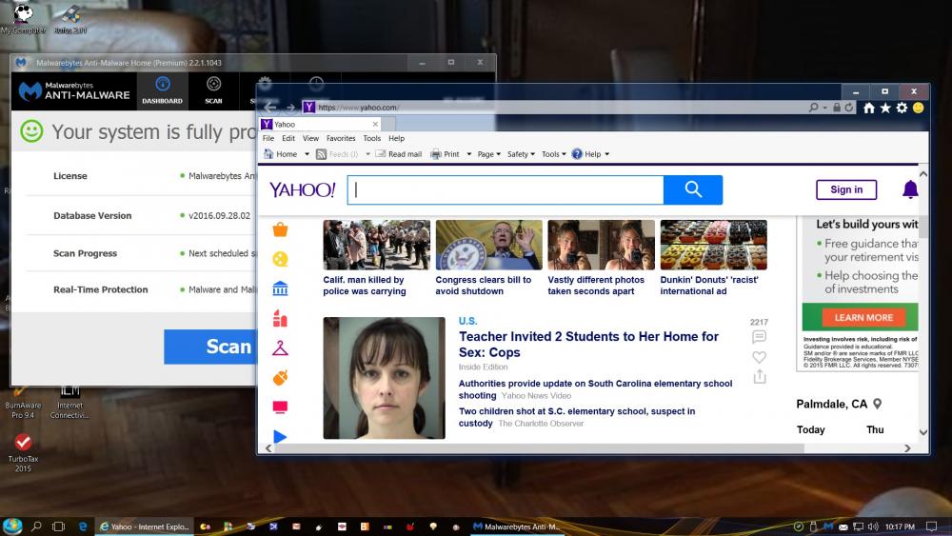Click the Yahoo logo

coord(303,190)
